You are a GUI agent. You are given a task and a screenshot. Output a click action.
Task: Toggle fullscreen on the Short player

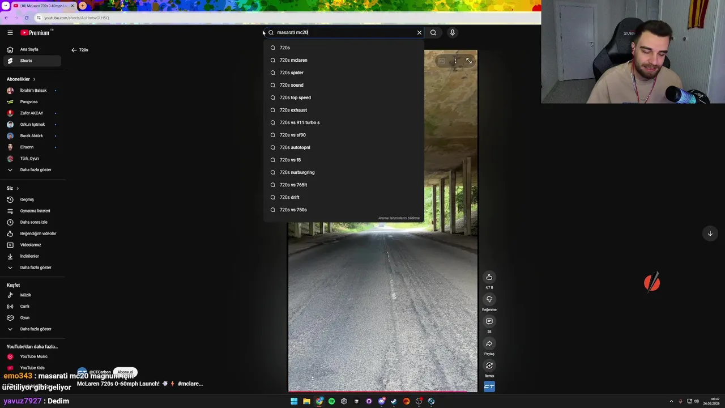[x=469, y=61]
